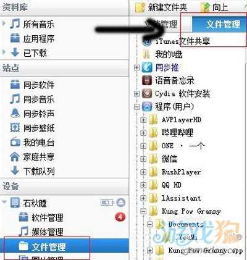The height and width of the screenshot is (260, 247).
Task: Open 同步铃声 bell icon
Action: 15,114
